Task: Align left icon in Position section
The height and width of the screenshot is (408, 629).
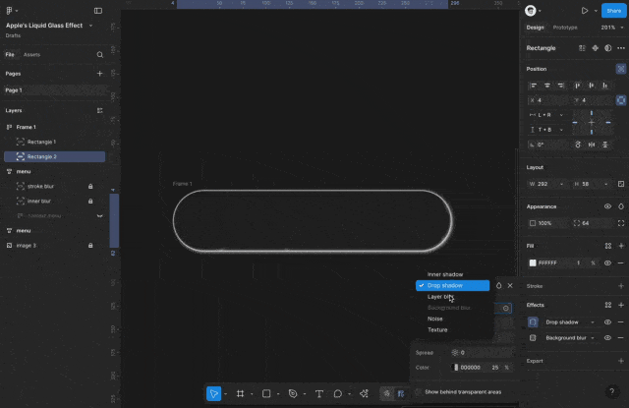Action: click(534, 86)
